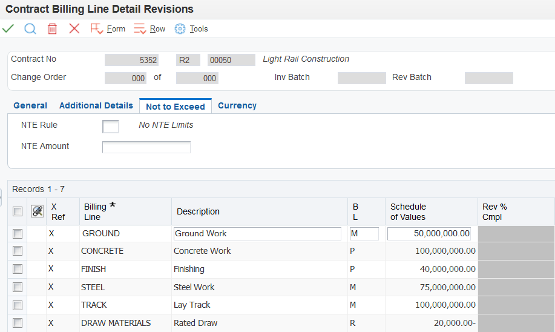The height and width of the screenshot is (332, 555).
Task: Click the 50,000,000.00 schedule value field
Action: pyautogui.click(x=429, y=234)
